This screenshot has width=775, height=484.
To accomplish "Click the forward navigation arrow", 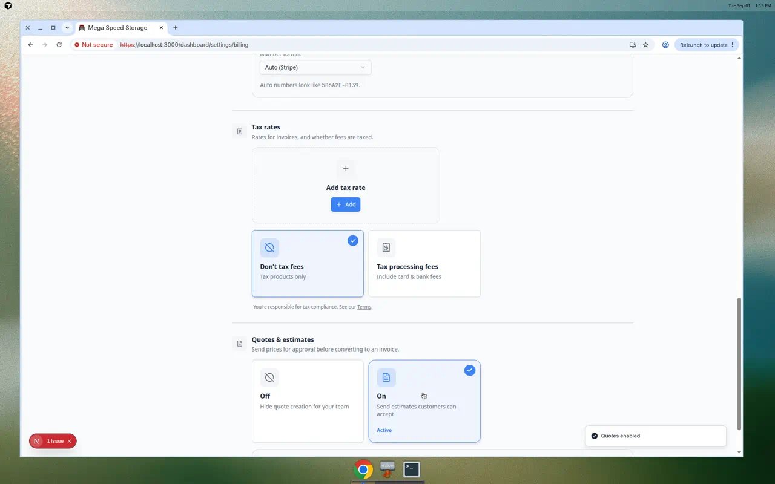I will coord(45,45).
